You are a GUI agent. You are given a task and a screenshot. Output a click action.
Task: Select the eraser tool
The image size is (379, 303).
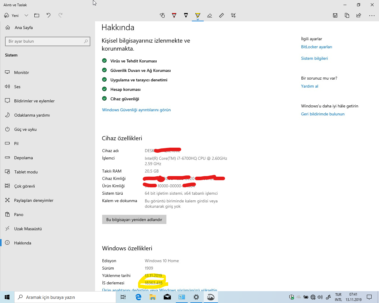(210, 15)
